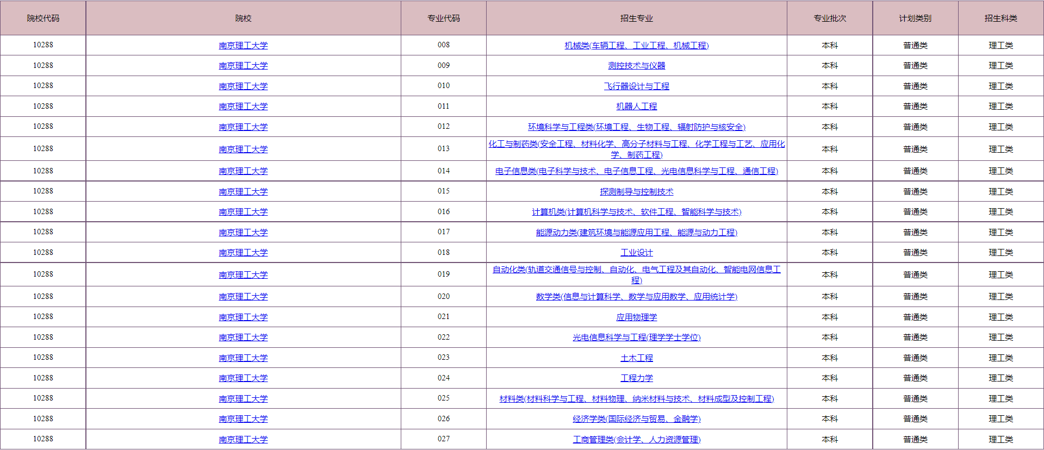1044x450 pixels.
Task: Open 南京理工大学 link in row 013
Action: pos(243,149)
